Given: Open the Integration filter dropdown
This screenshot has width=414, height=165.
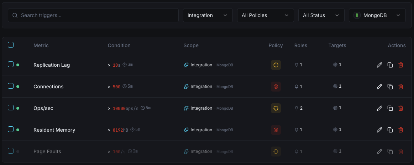Looking at the screenshot, I should point(208,15).
